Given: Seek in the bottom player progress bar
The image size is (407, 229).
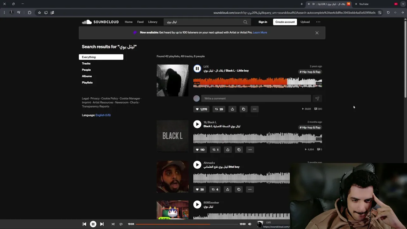Looking at the screenshot, I should tap(187, 224).
